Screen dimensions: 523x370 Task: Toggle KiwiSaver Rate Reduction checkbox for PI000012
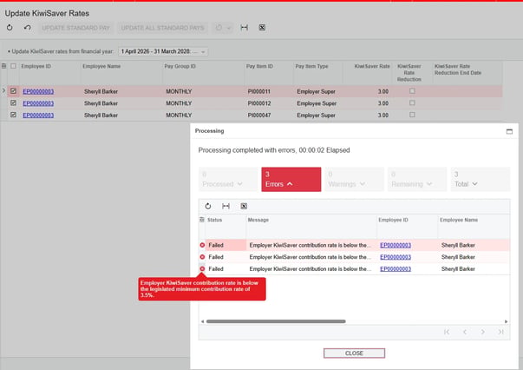coord(412,102)
